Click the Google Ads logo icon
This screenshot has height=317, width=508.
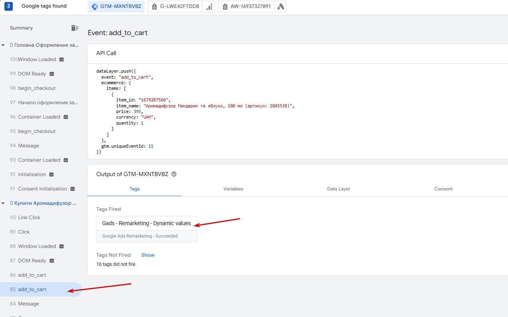point(281,6)
